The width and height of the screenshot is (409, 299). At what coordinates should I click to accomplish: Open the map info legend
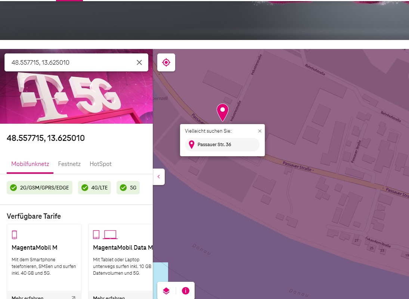click(186, 291)
